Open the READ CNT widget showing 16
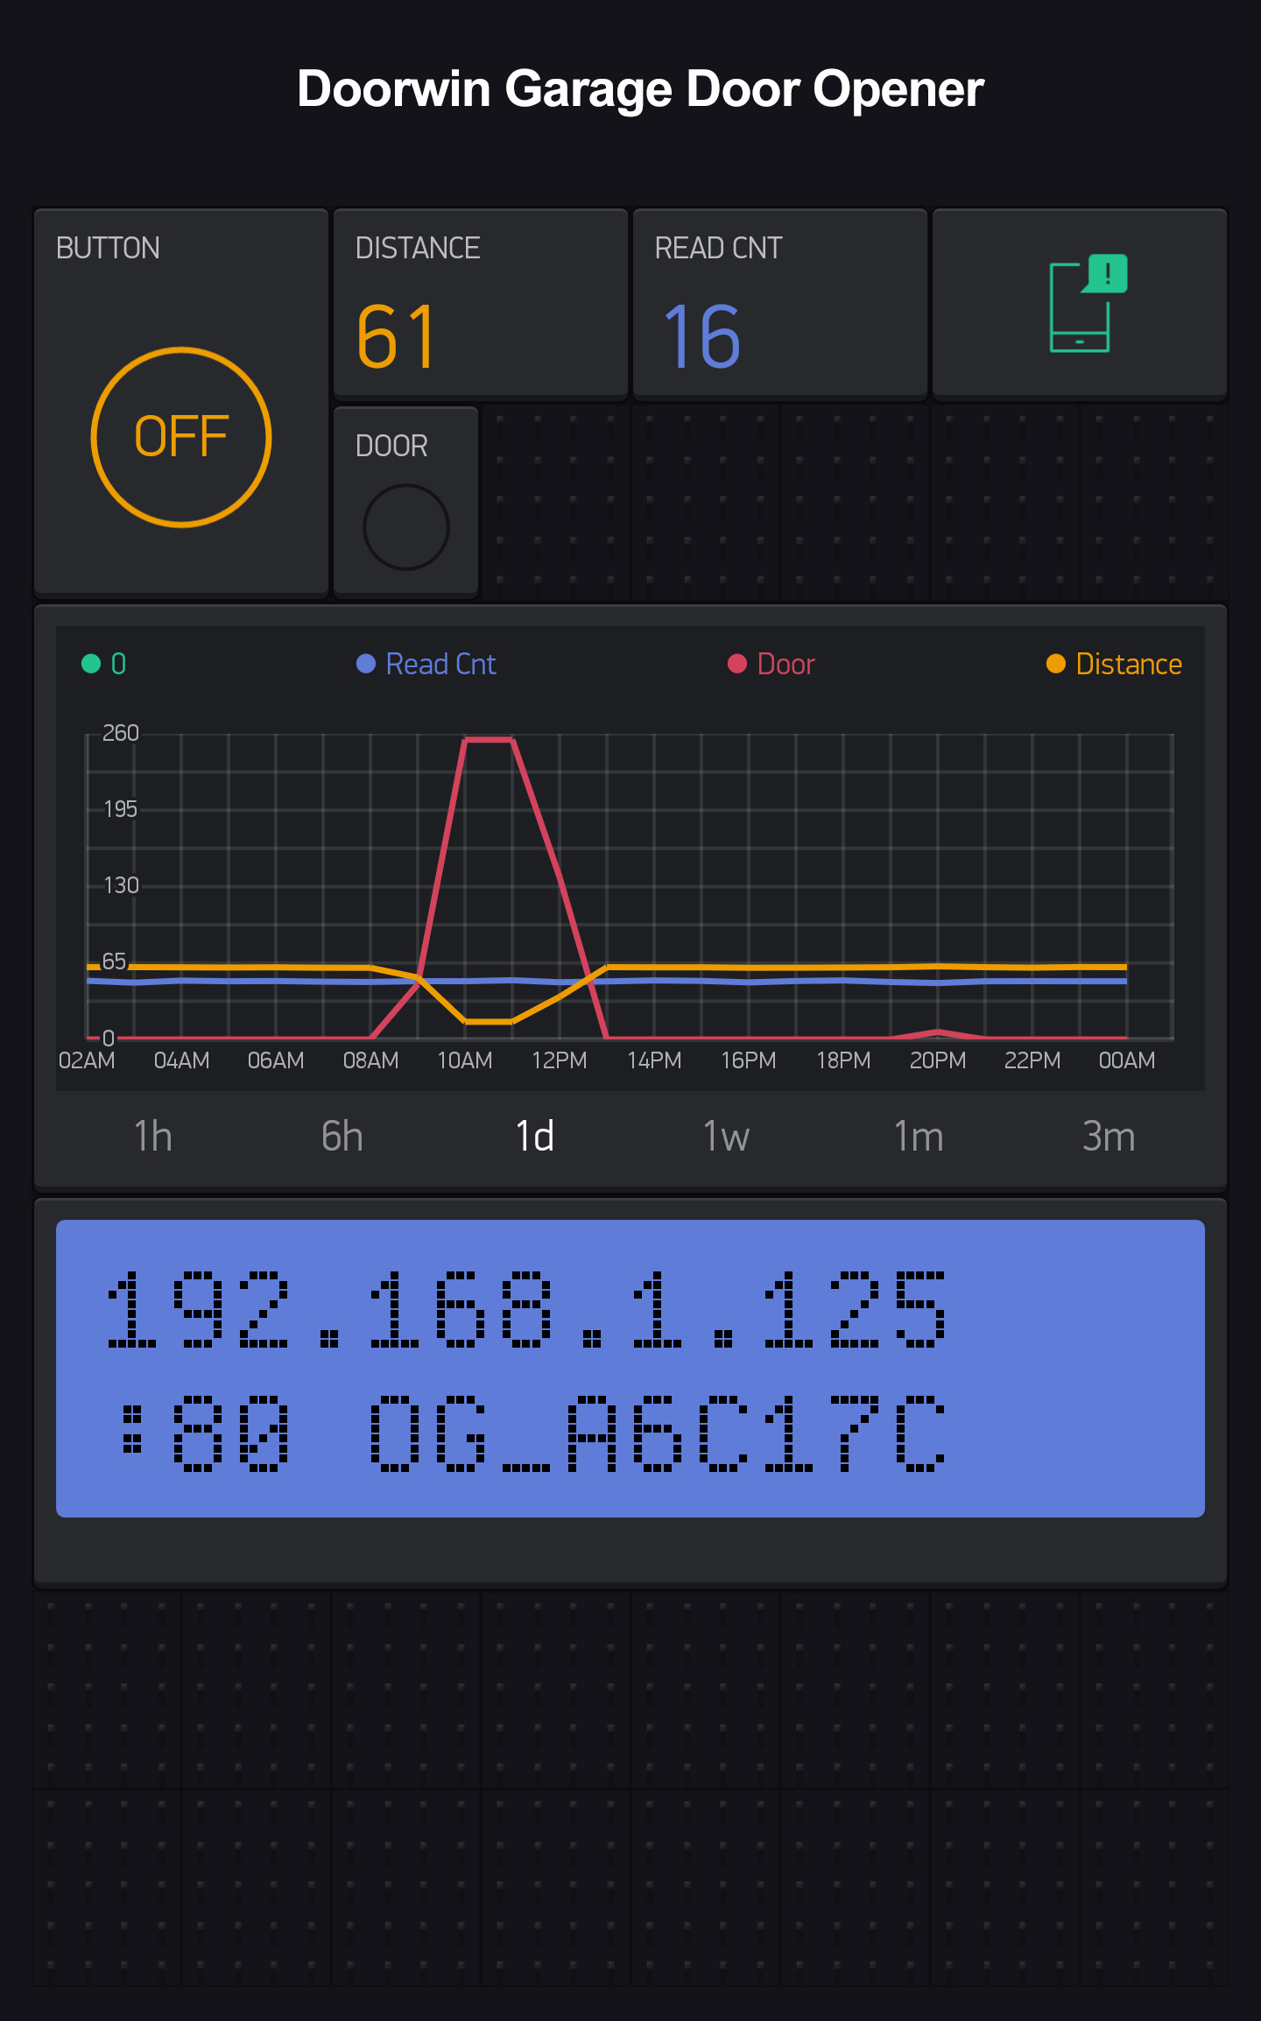 pos(780,303)
